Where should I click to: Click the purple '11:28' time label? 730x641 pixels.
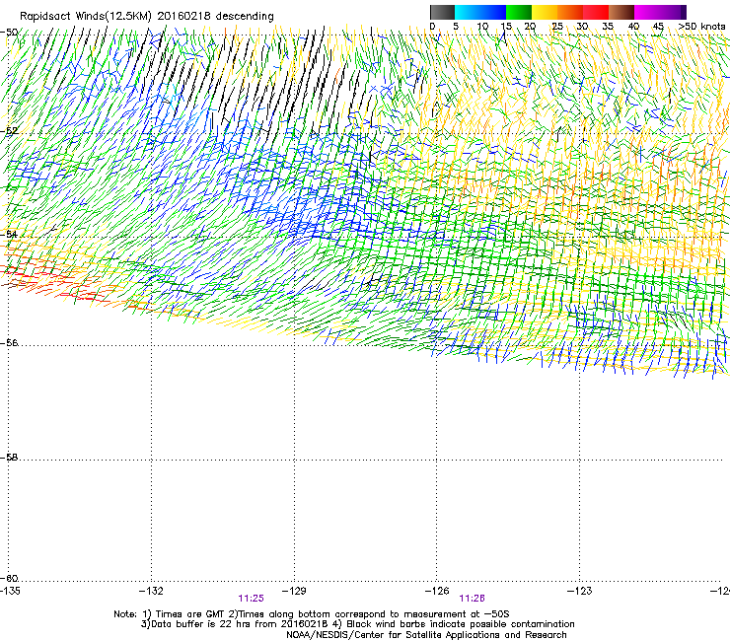pyautogui.click(x=473, y=599)
